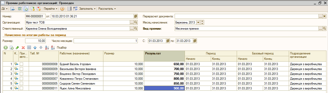Click the edit row pencil icon
The image size is (328, 93).
pyautogui.click(x=17, y=48)
